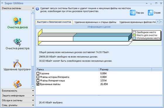Click the 0,00M size value
The image size is (164, 108).
coord(103,74)
